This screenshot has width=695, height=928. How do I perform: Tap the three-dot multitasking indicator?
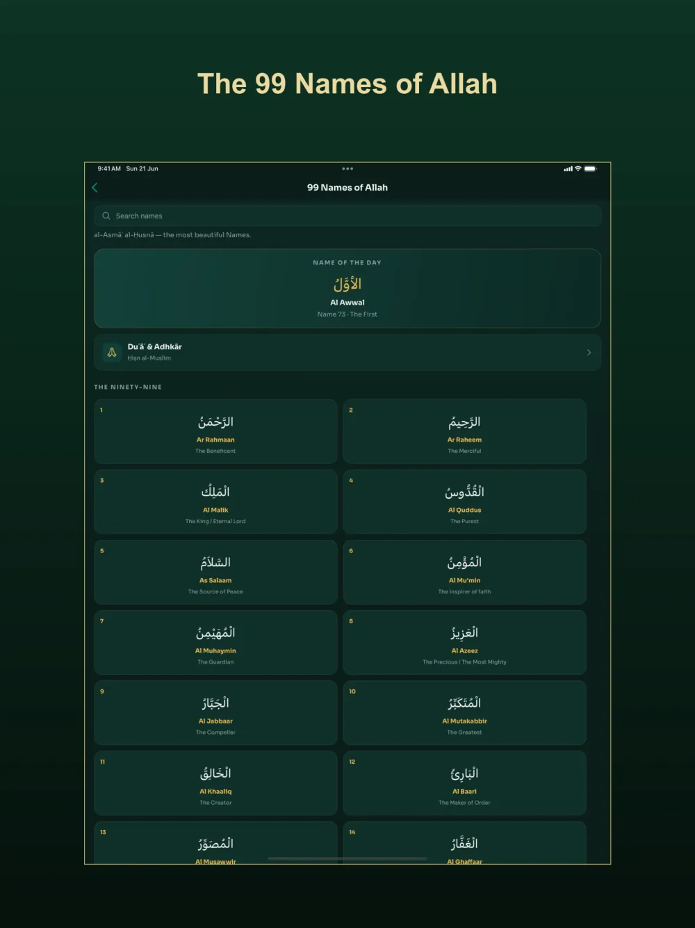tap(347, 168)
